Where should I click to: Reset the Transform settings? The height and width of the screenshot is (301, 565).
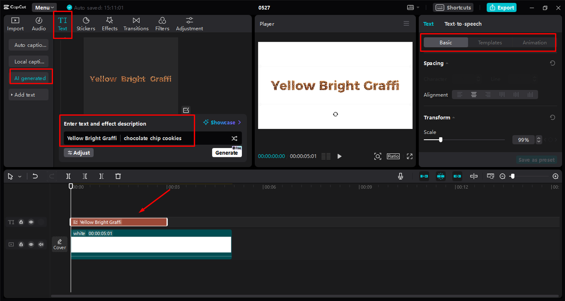[x=552, y=118]
